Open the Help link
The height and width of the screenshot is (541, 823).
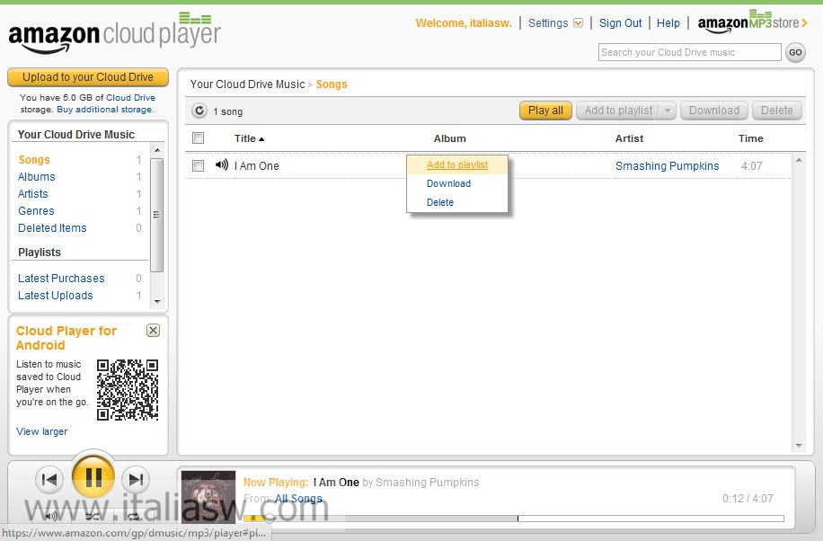(x=668, y=23)
